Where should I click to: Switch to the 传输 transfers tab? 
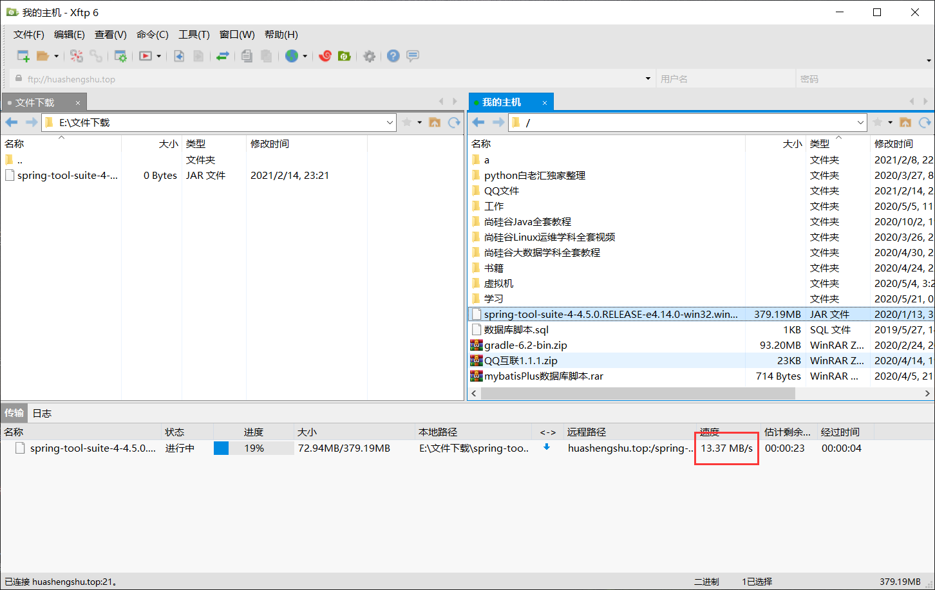(x=14, y=413)
